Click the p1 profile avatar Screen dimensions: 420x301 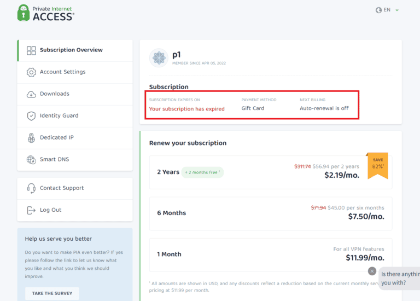(x=159, y=58)
